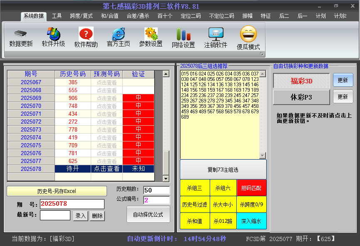Click the 杀和值 button
This screenshot has height=246, width=360.
point(195,221)
